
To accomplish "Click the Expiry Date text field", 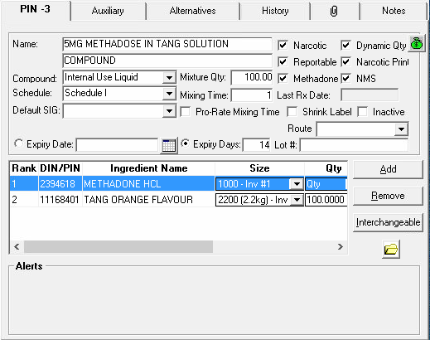I will pyautogui.click(x=117, y=145).
